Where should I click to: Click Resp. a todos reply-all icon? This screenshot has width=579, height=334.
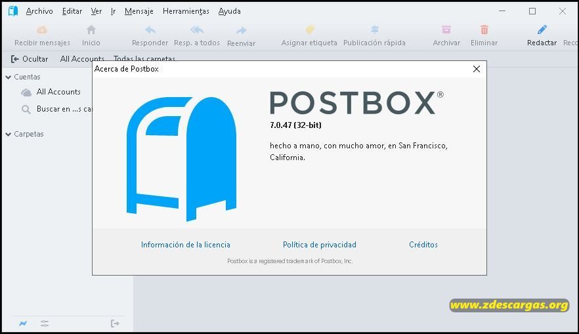coord(197,30)
